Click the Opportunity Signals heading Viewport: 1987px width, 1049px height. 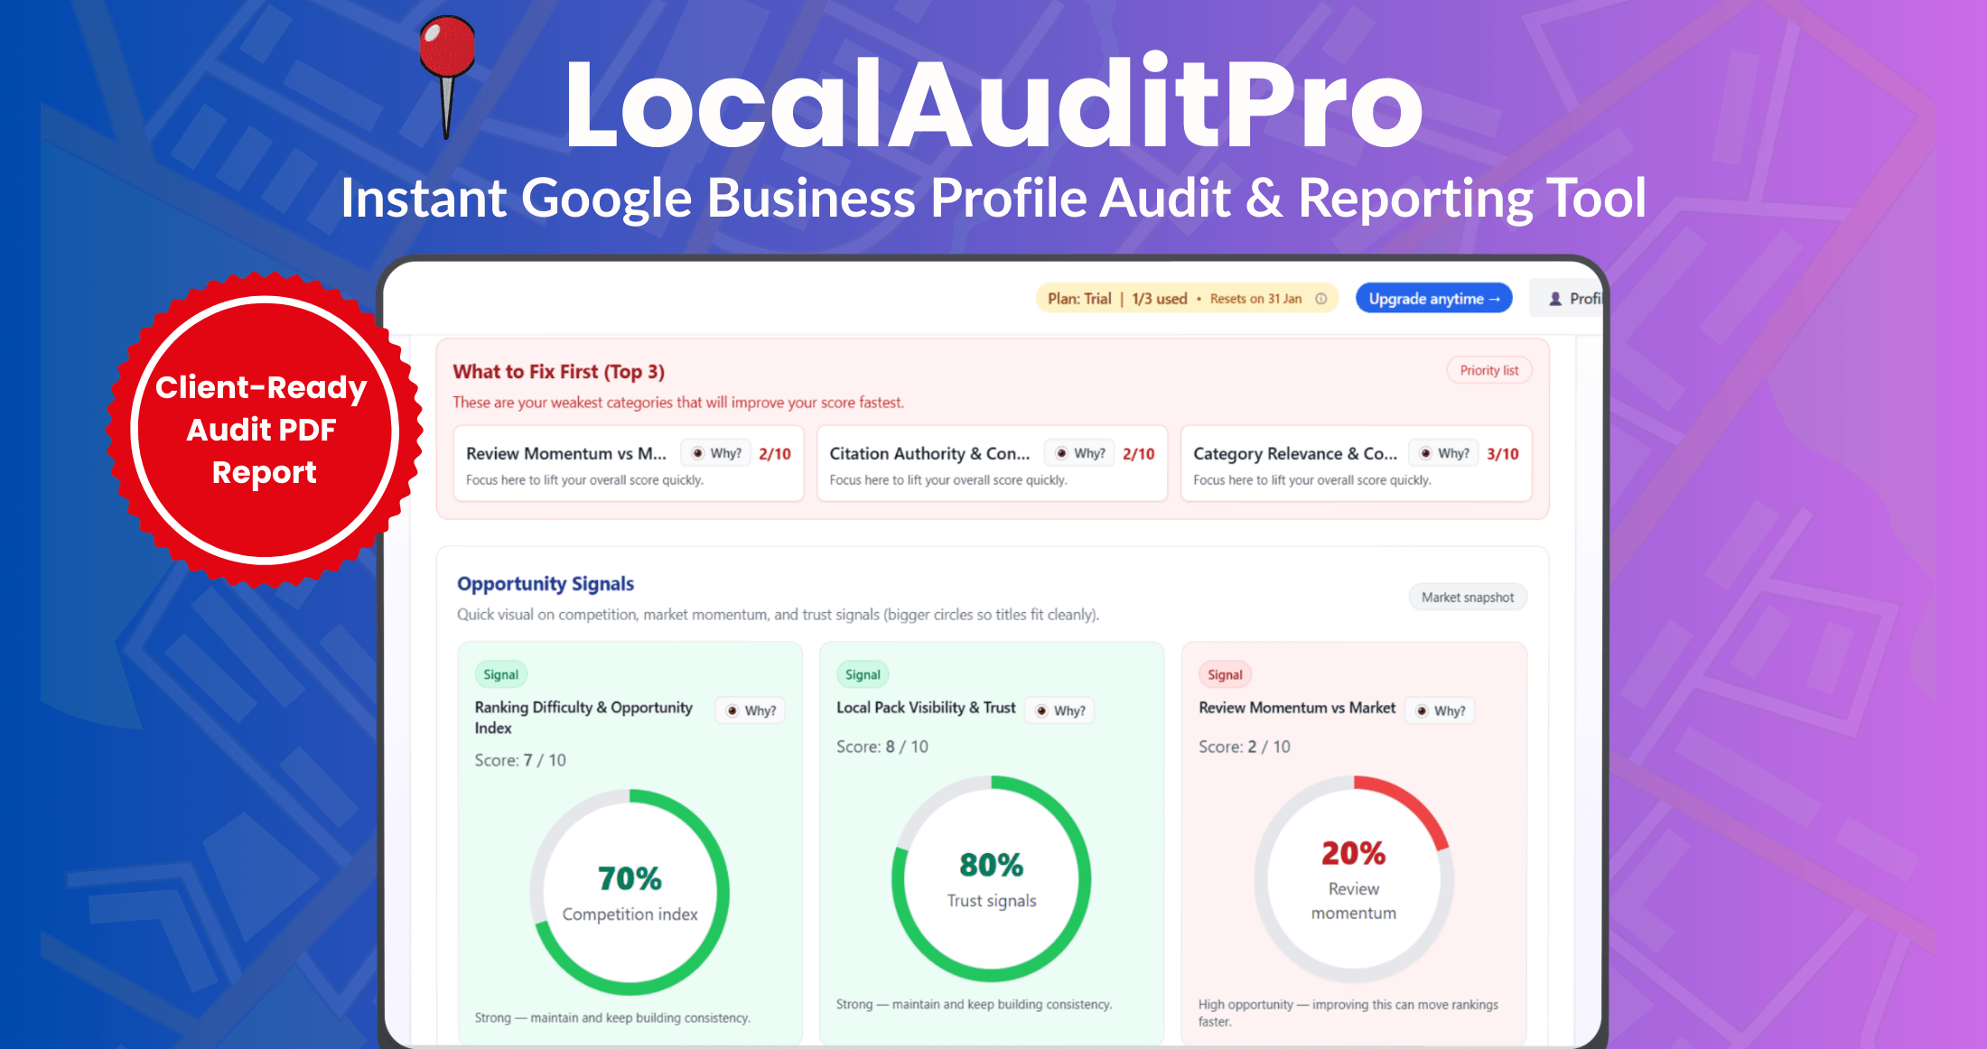click(x=546, y=583)
